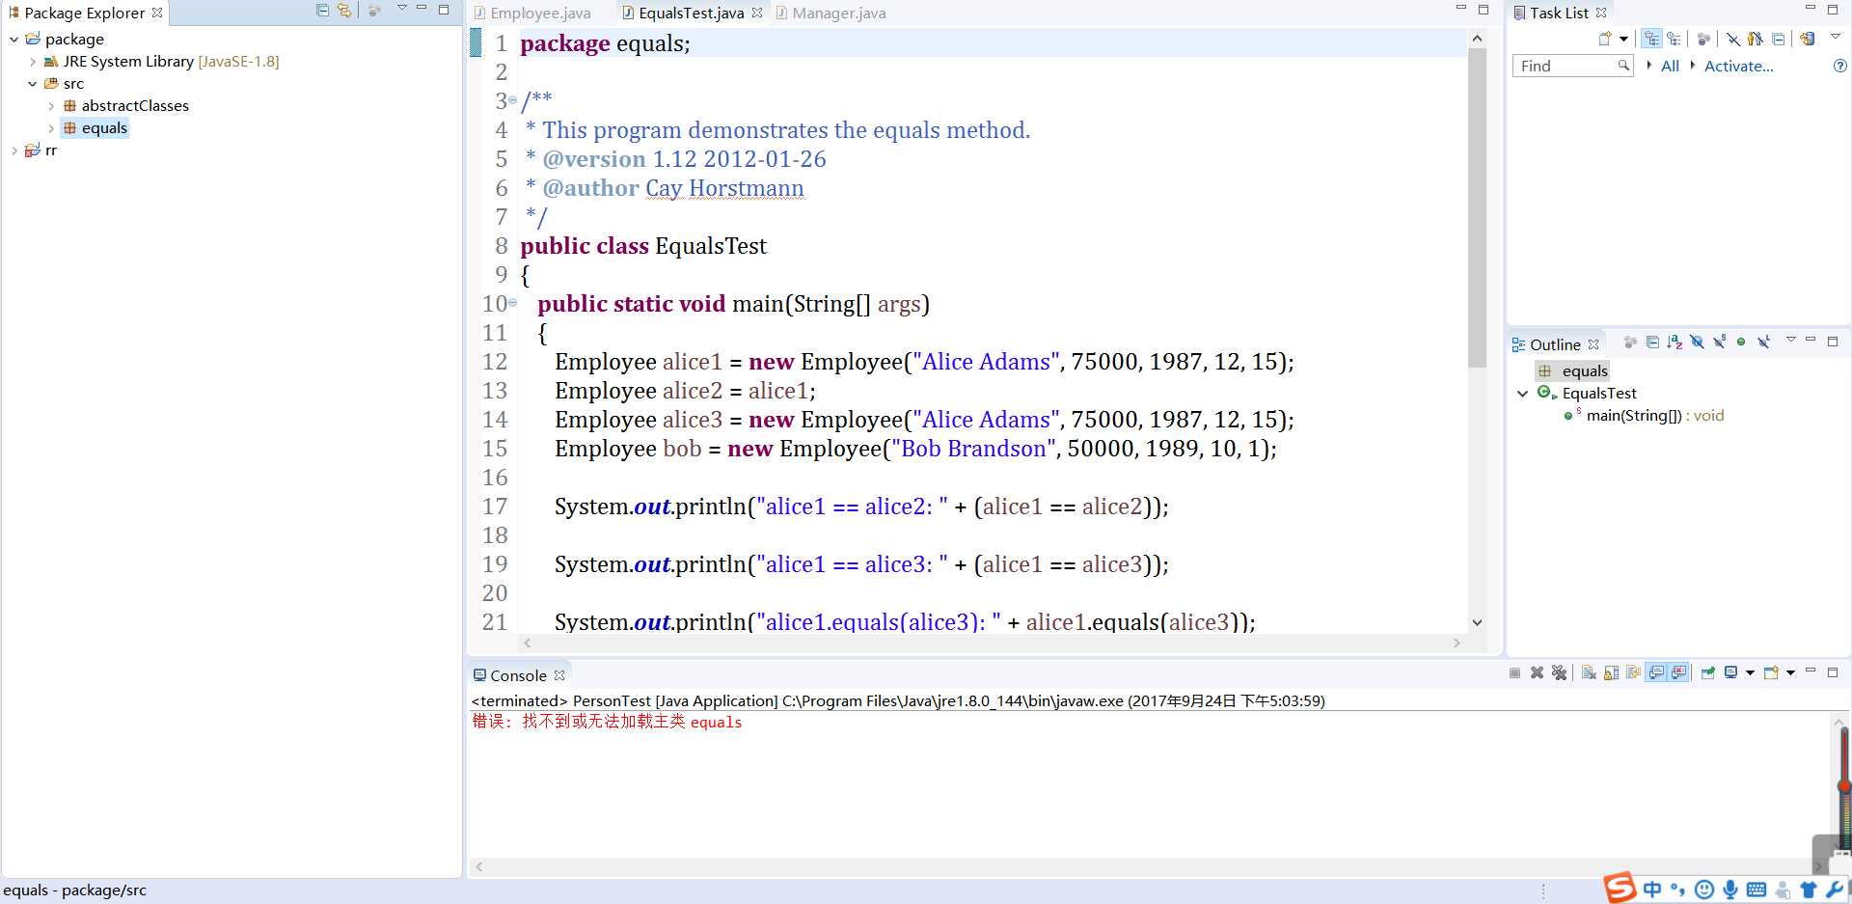Collapse all in Outline toolbar
The height and width of the screenshot is (904, 1852).
(x=1652, y=342)
